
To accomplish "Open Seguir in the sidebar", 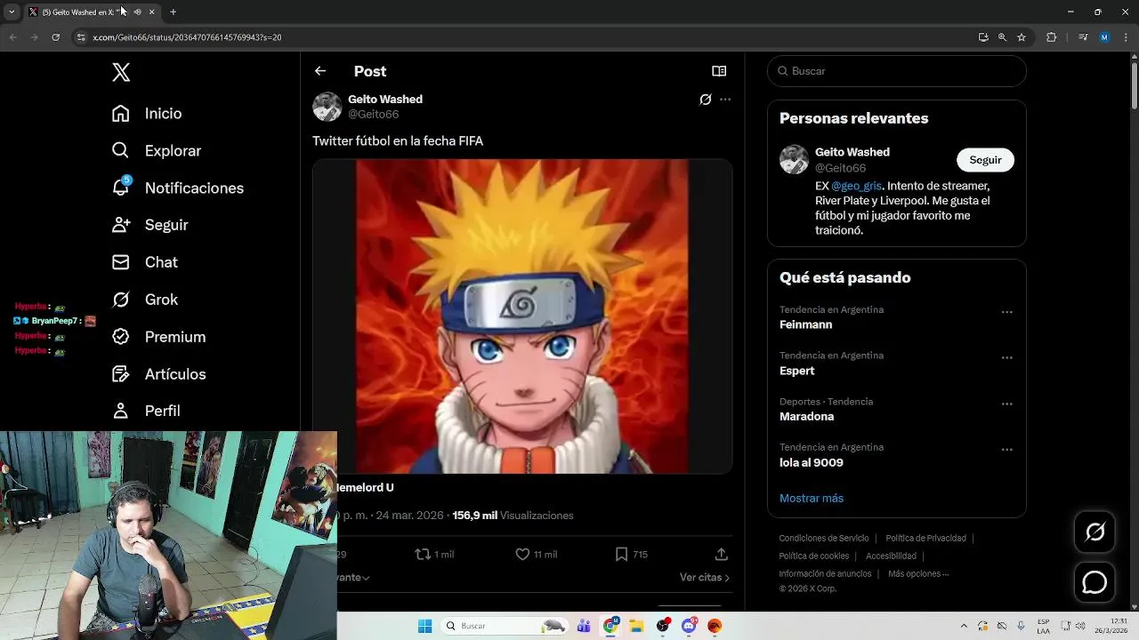I will (x=149, y=225).
